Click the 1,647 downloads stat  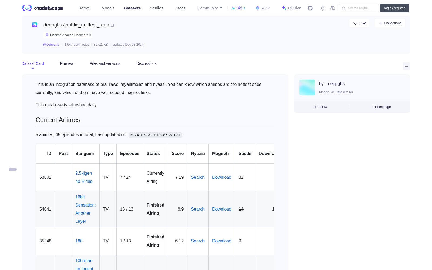77,45
